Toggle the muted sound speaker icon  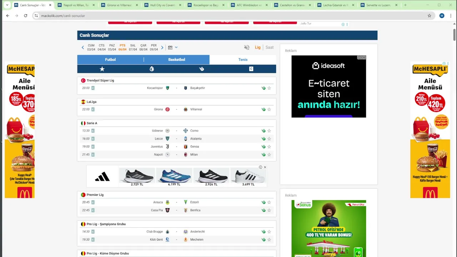pos(247,47)
